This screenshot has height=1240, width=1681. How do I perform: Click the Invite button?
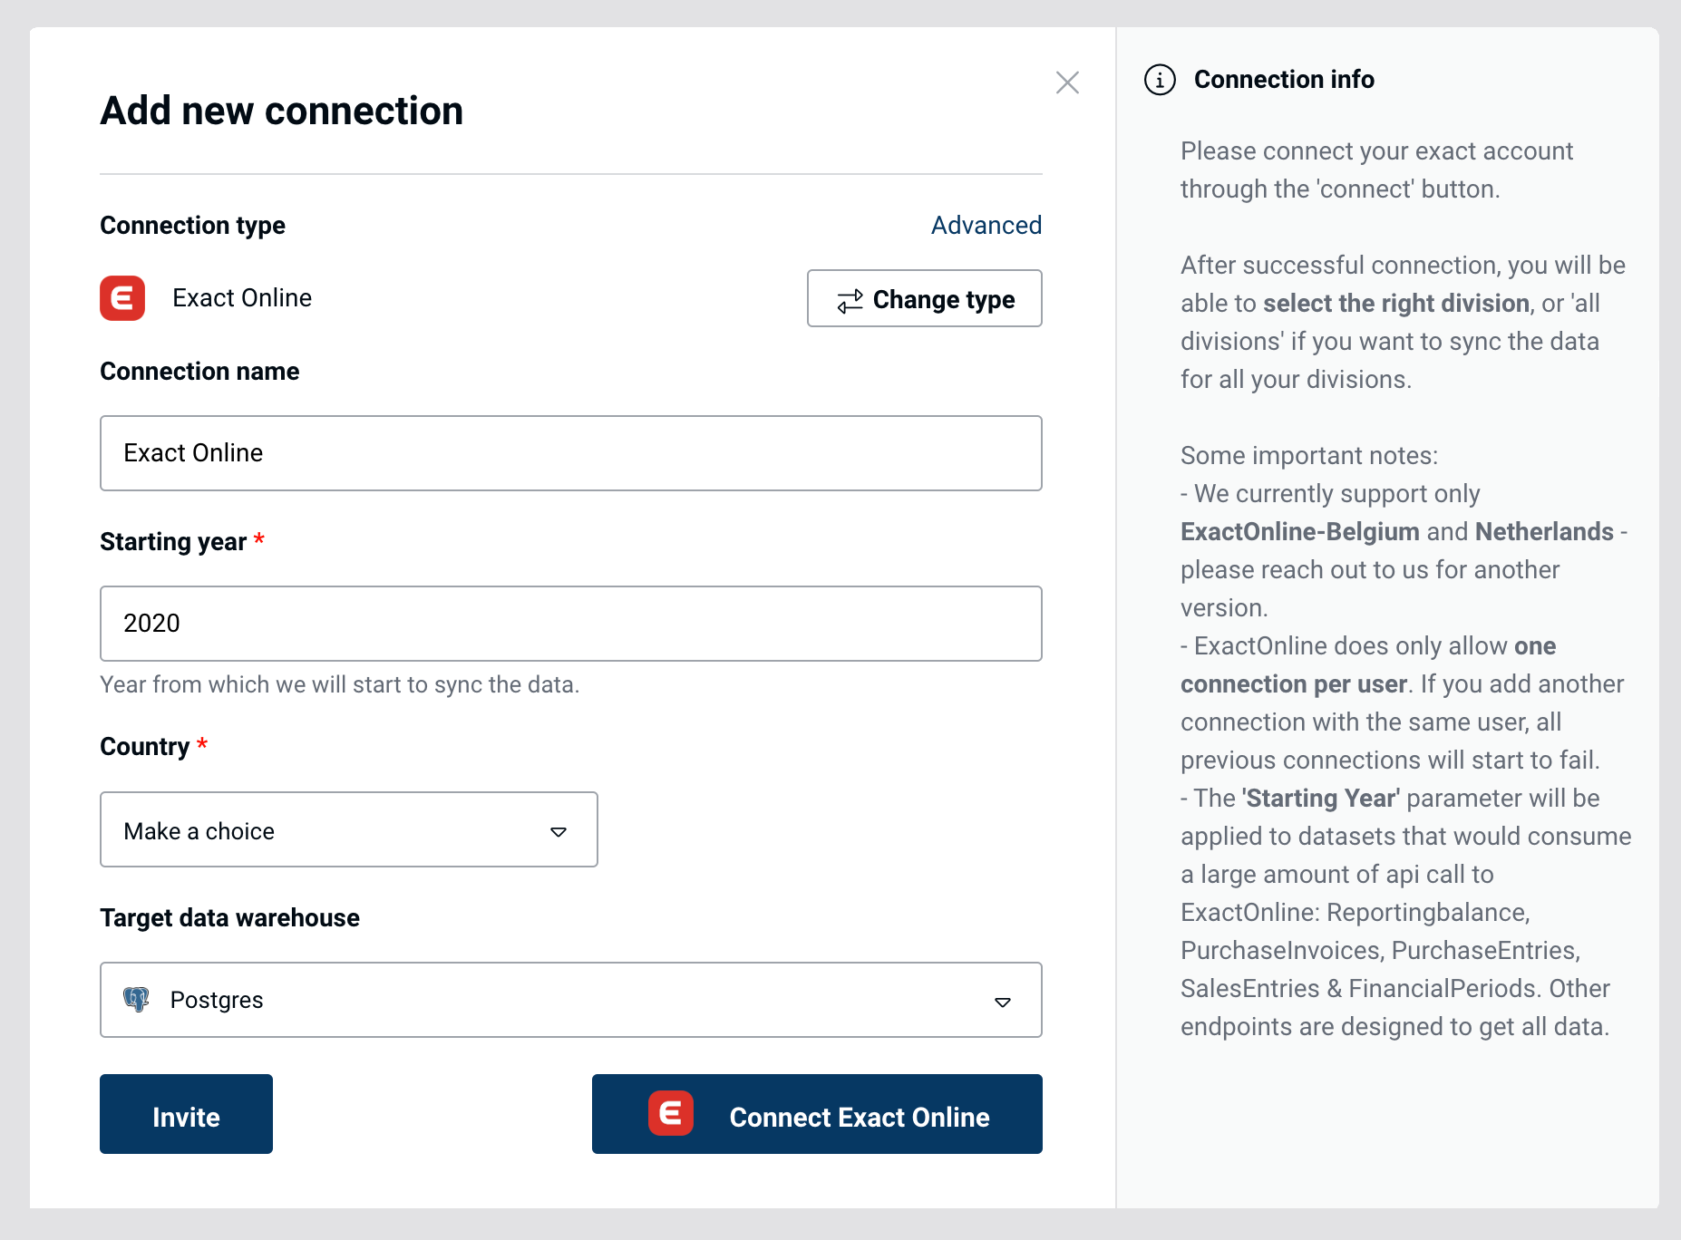[x=186, y=1114]
